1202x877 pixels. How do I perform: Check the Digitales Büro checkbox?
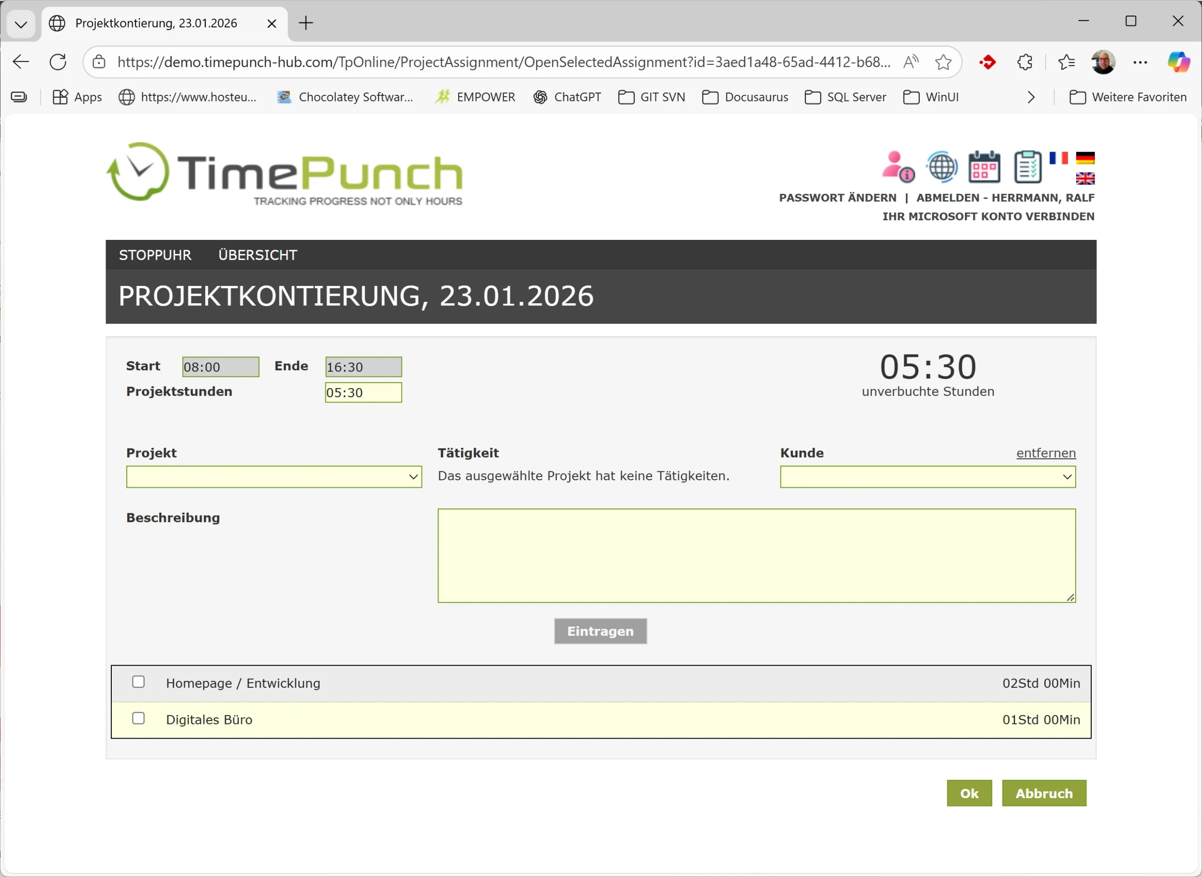pos(139,718)
